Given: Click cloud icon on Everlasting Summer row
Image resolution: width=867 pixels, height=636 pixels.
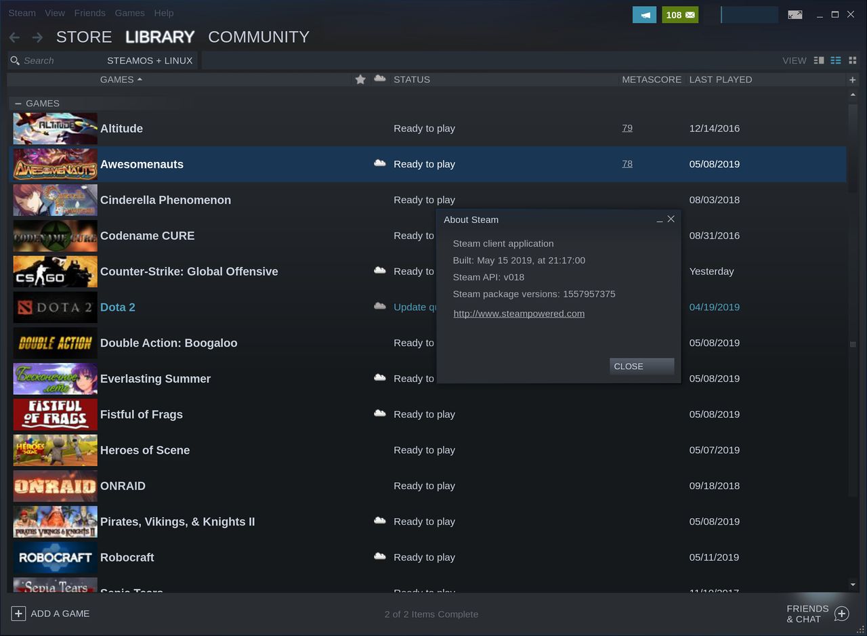Looking at the screenshot, I should pyautogui.click(x=380, y=377).
